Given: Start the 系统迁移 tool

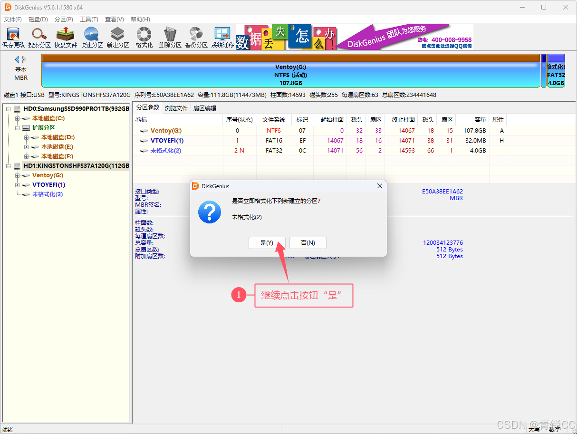Looking at the screenshot, I should point(222,38).
